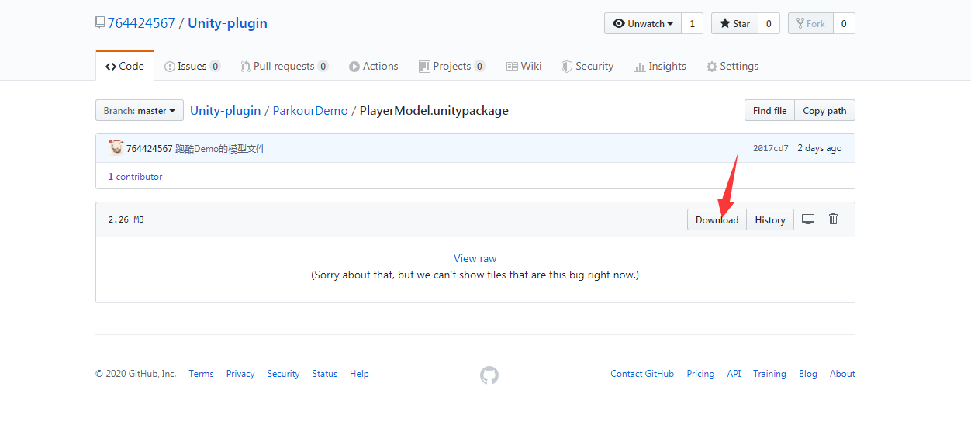Open the Security footer link
Image resolution: width=971 pixels, height=425 pixels.
(283, 374)
